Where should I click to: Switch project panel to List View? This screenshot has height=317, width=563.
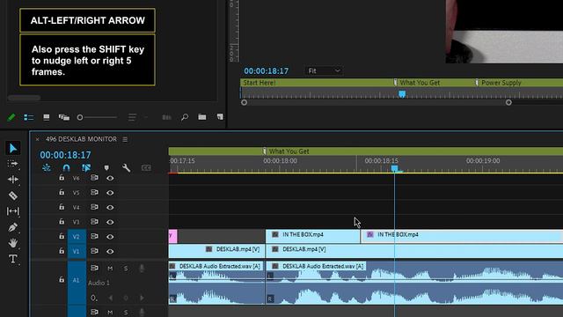[29, 117]
